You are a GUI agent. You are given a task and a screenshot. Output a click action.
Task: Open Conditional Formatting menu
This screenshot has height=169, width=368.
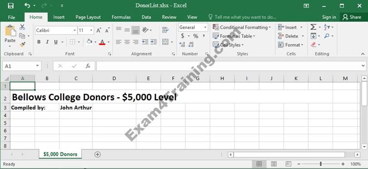242,27
